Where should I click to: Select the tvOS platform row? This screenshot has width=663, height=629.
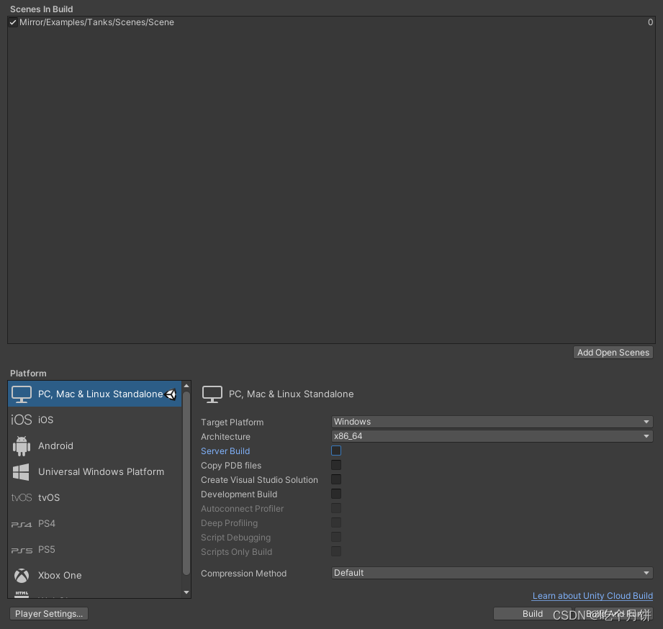tap(95, 497)
